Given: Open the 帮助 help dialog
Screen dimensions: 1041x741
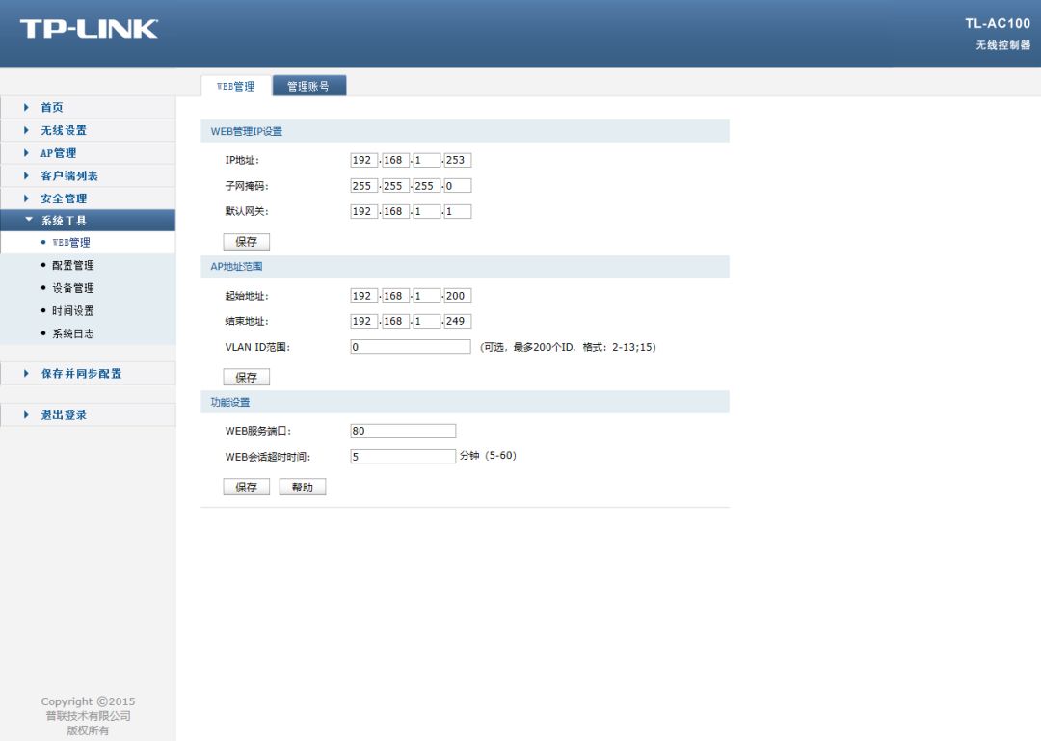Looking at the screenshot, I should (x=302, y=486).
